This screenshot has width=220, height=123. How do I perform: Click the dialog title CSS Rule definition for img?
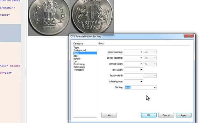[86, 37]
